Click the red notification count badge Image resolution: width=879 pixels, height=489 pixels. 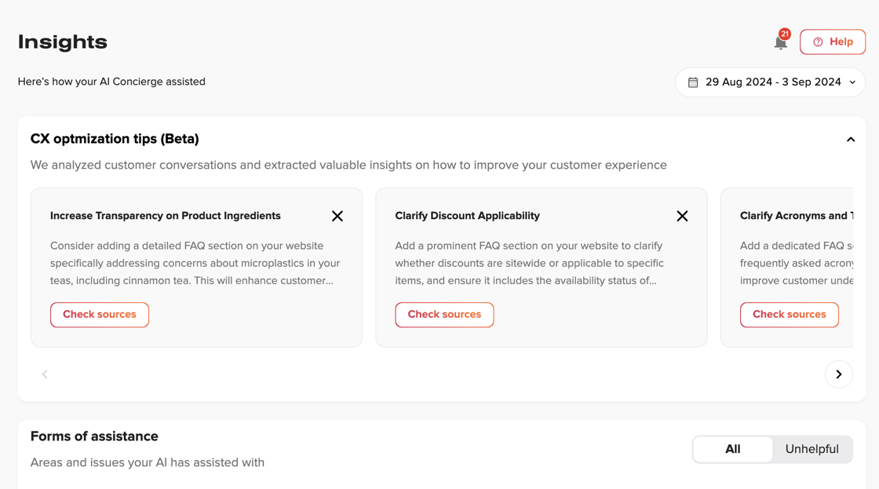785,34
